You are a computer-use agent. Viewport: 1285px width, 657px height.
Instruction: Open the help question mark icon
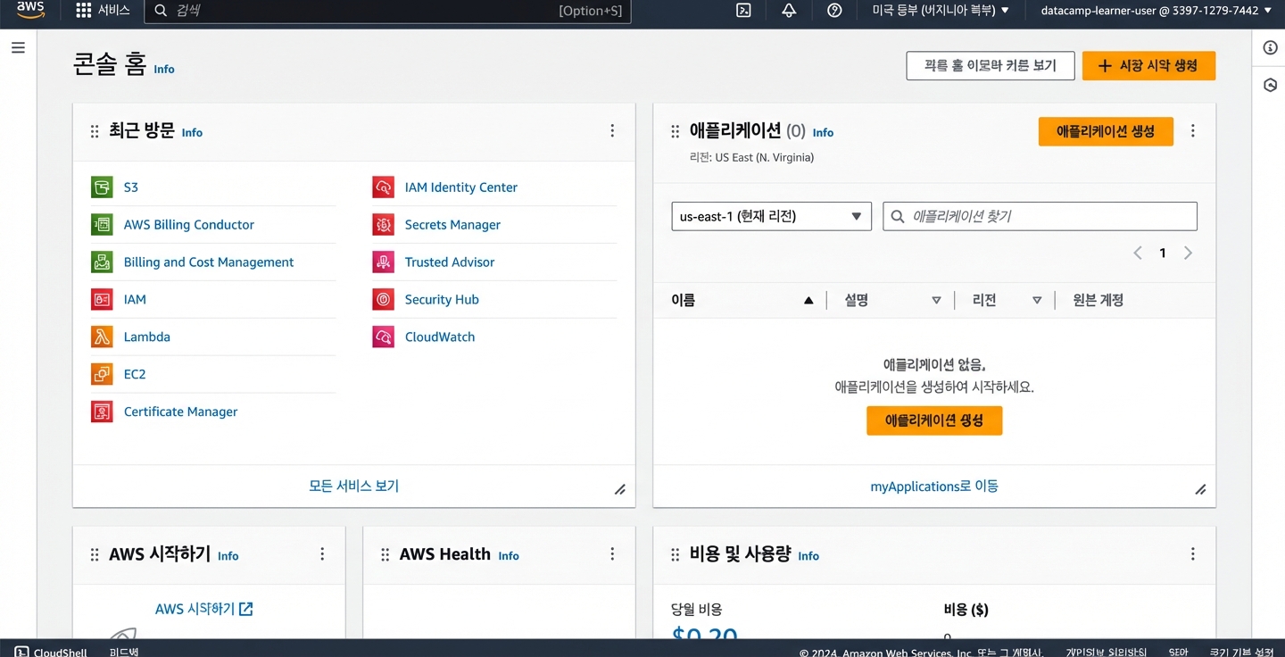pos(834,11)
